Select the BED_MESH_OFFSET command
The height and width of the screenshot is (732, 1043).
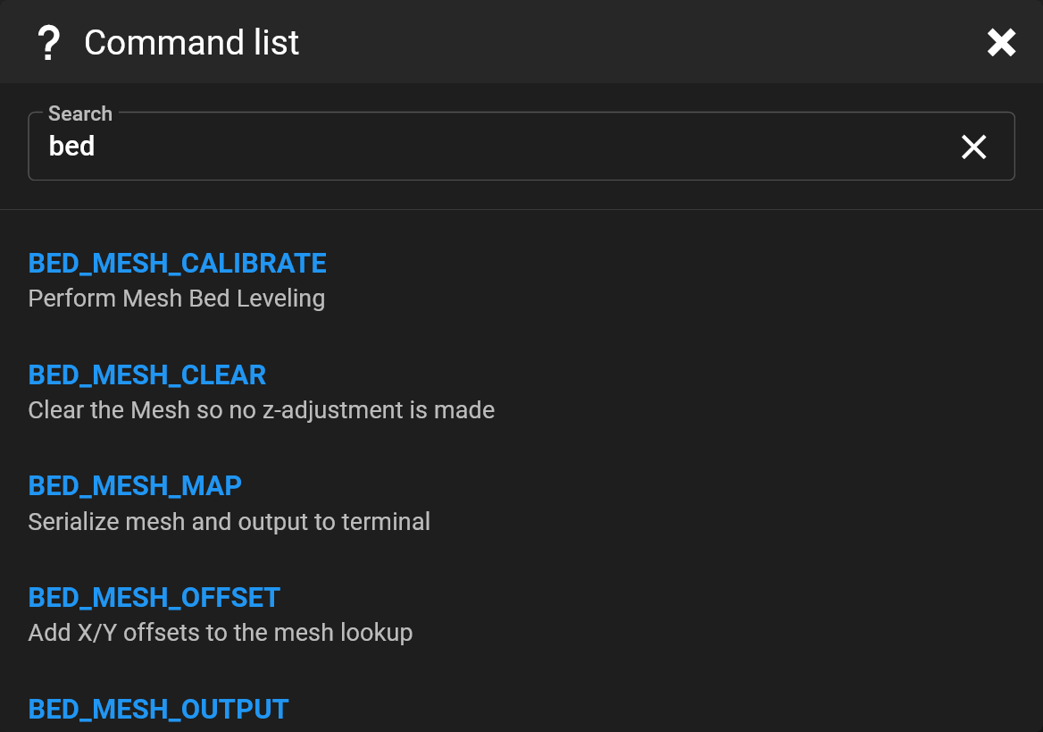[154, 597]
